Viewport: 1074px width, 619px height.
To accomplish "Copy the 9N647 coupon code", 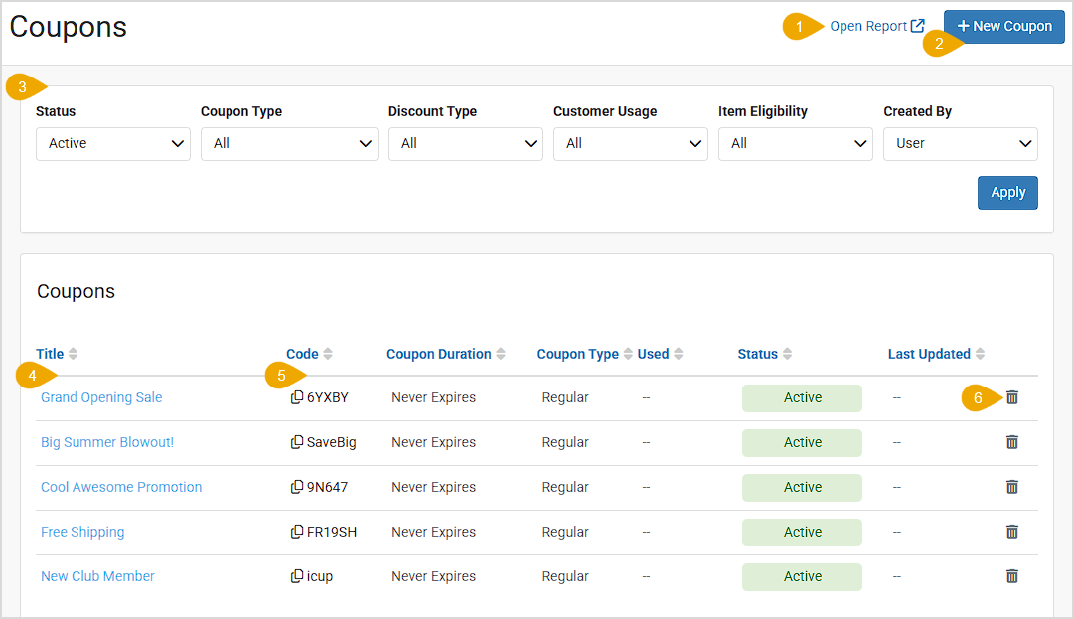I will [x=296, y=487].
